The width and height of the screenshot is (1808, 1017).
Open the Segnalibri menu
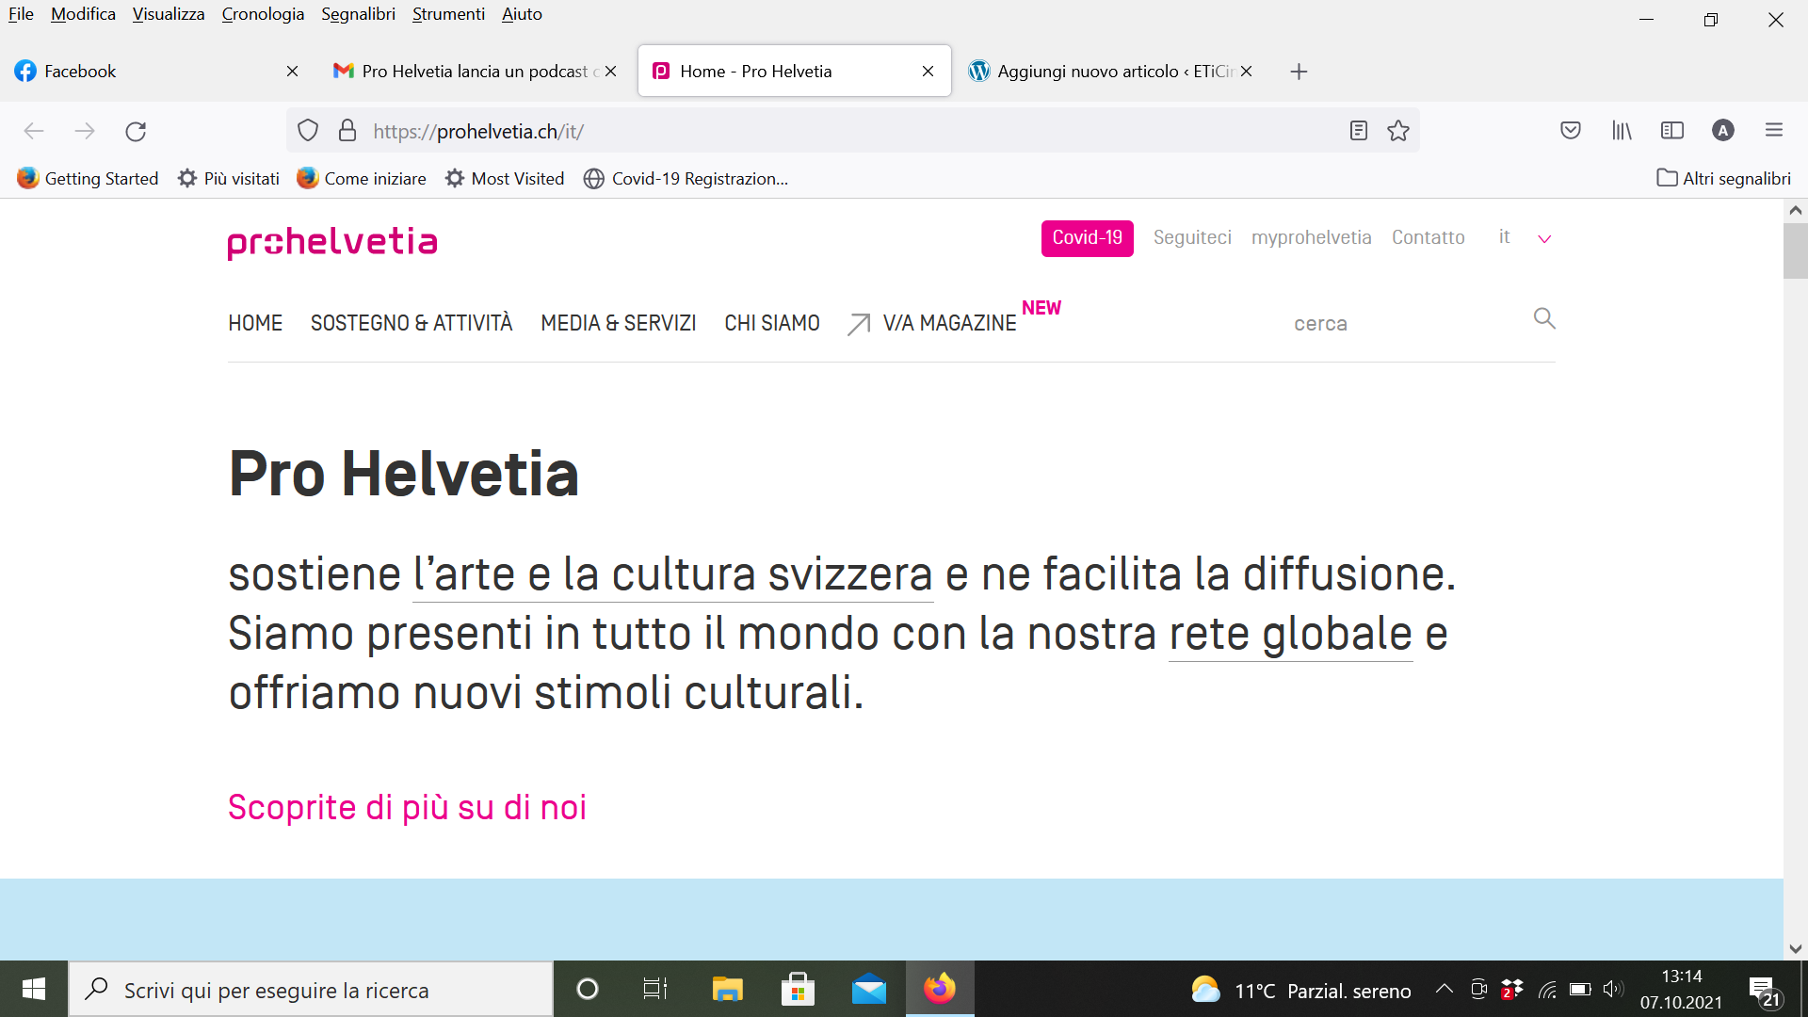point(358,14)
